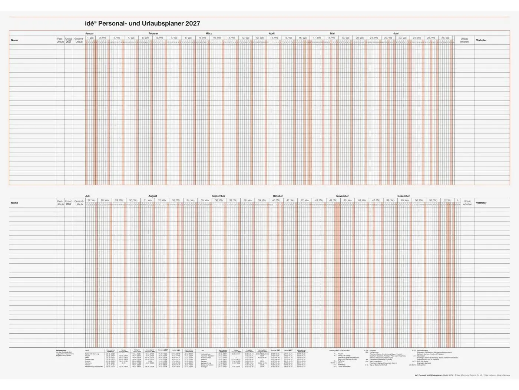The height and width of the screenshot is (390, 519).
Task: Click the '22. Wo' week header
Action: click(x=388, y=37)
